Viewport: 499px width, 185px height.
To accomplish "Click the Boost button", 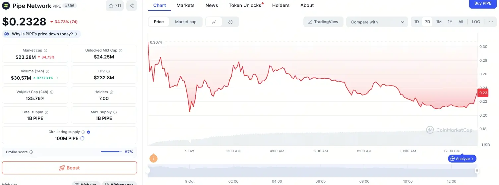I will [x=70, y=168].
